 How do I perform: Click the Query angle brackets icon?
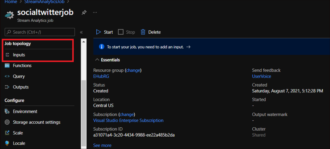click(7, 76)
